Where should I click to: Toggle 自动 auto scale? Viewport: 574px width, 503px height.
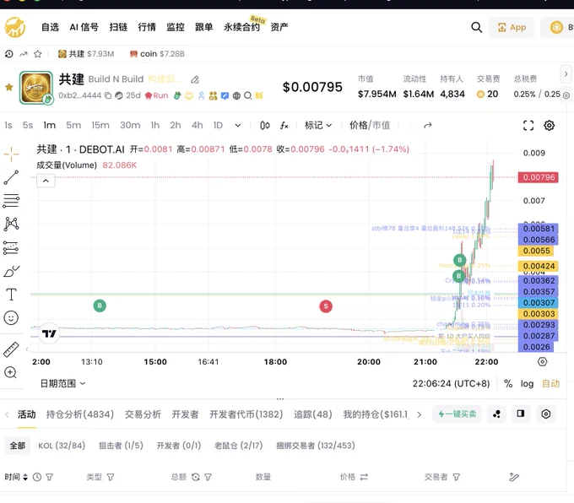click(x=550, y=383)
